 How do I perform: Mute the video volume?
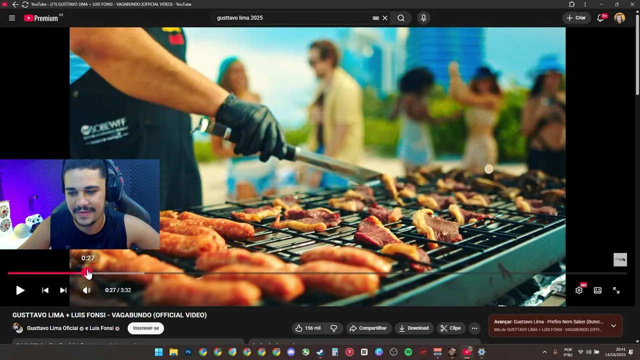pos(86,290)
